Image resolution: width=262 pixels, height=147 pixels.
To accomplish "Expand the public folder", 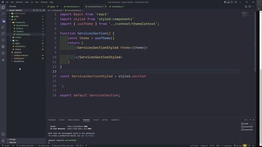I will (x=26, y=16).
